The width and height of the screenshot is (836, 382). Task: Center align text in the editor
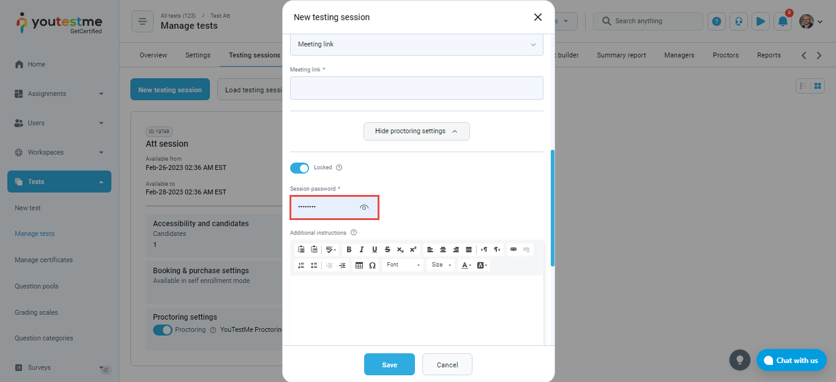tap(443, 249)
